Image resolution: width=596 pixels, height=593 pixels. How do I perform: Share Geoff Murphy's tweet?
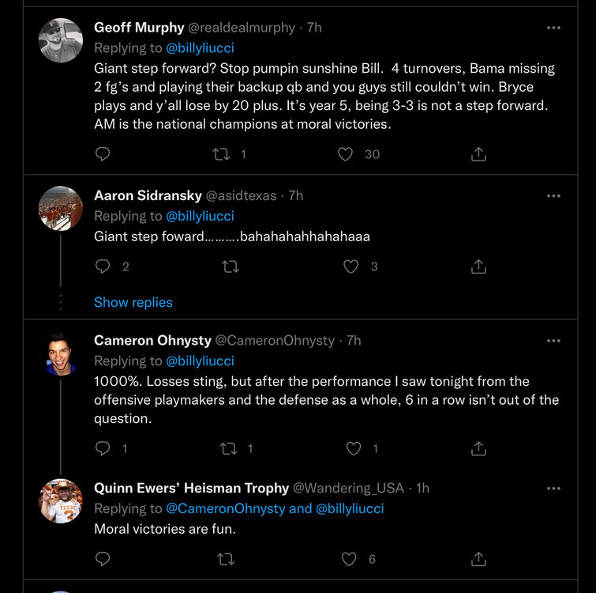pos(478,154)
